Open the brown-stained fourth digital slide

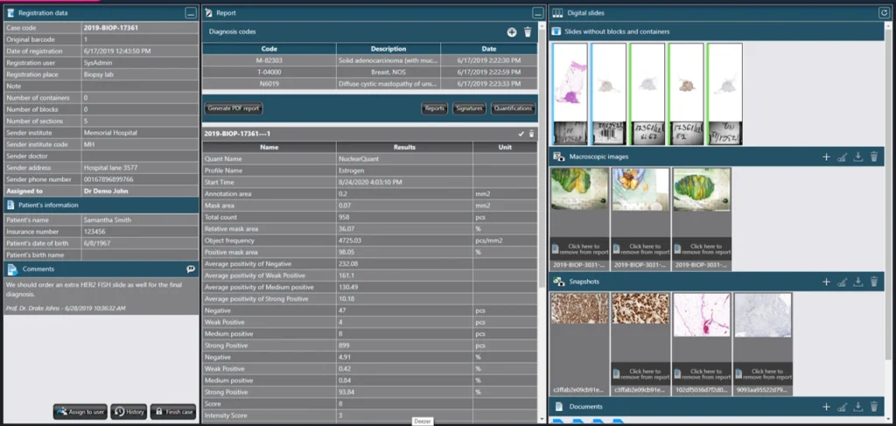coord(686,94)
